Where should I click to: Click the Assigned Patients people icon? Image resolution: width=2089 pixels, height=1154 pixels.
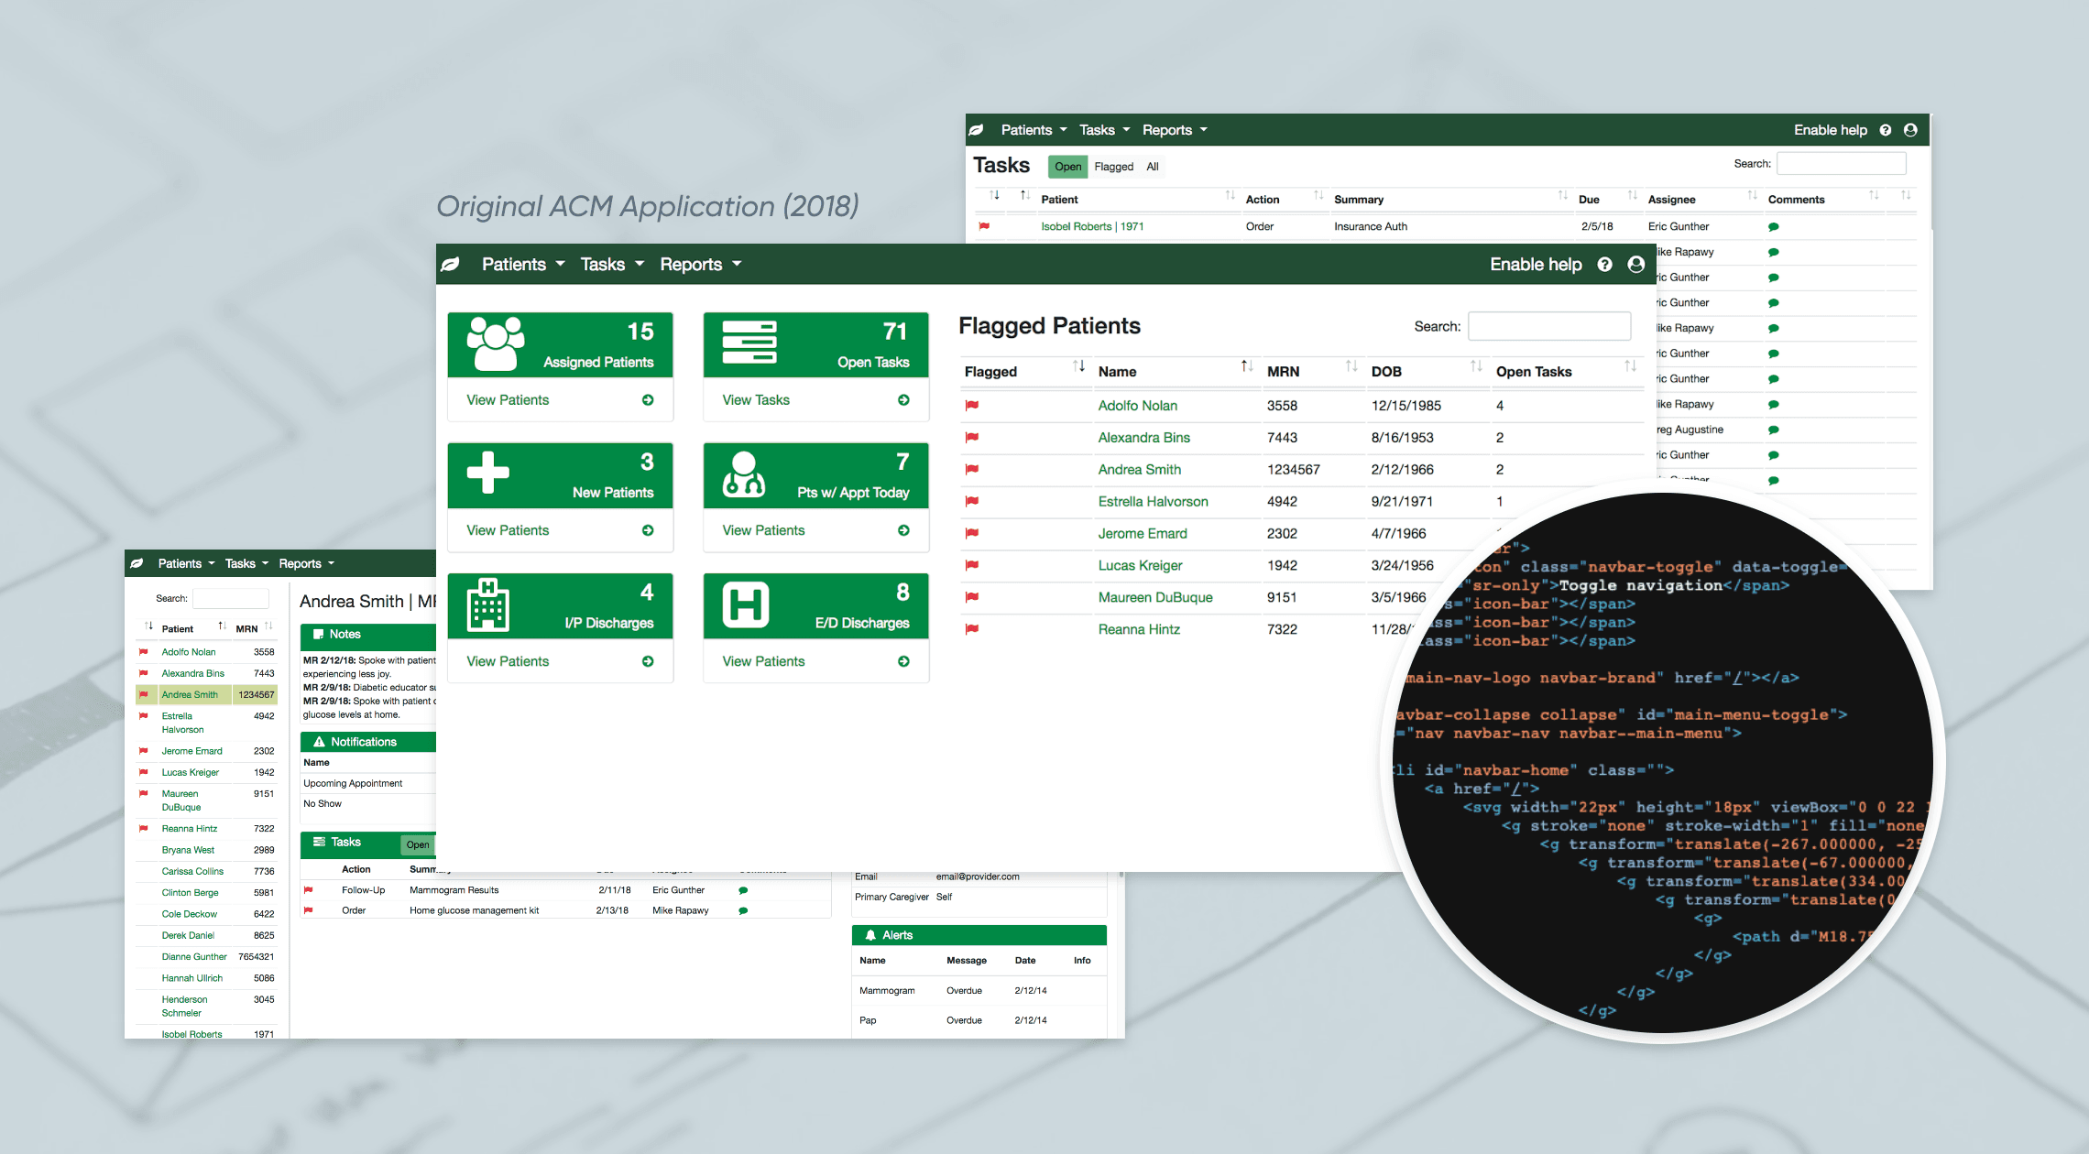(x=496, y=343)
